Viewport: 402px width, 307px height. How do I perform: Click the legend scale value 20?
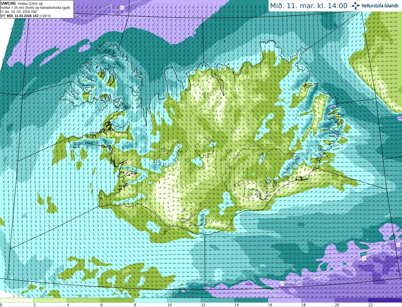pyautogui.click(x=337, y=305)
